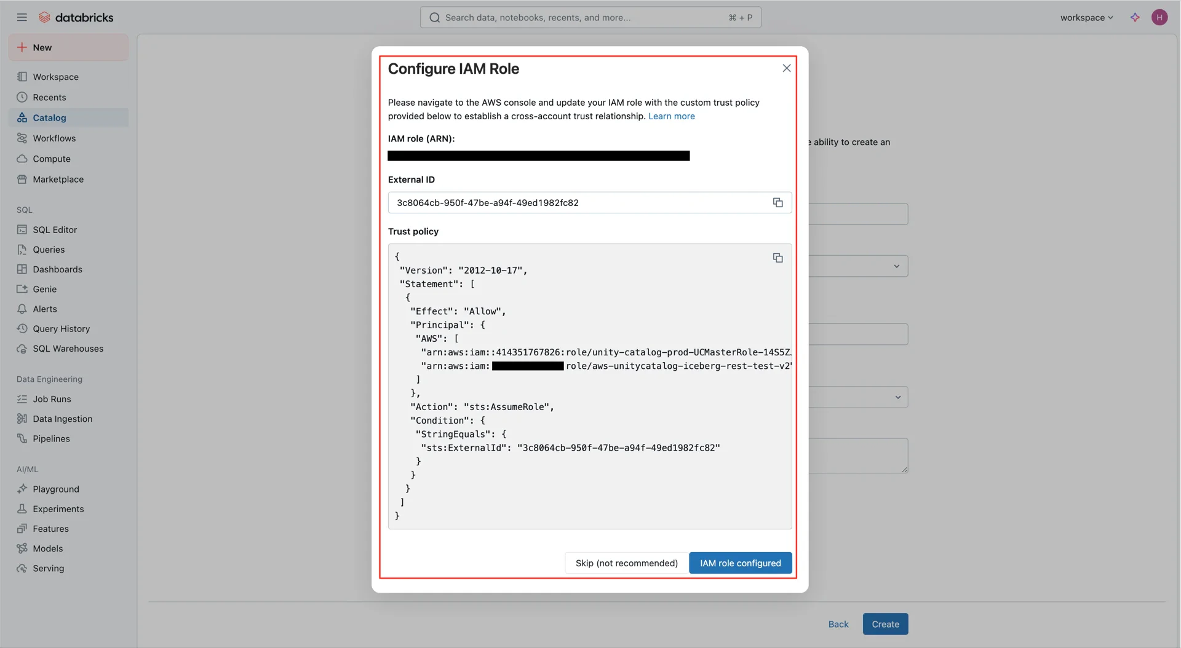Toggle the hamburger sidebar menu
This screenshot has width=1181, height=648.
(22, 17)
